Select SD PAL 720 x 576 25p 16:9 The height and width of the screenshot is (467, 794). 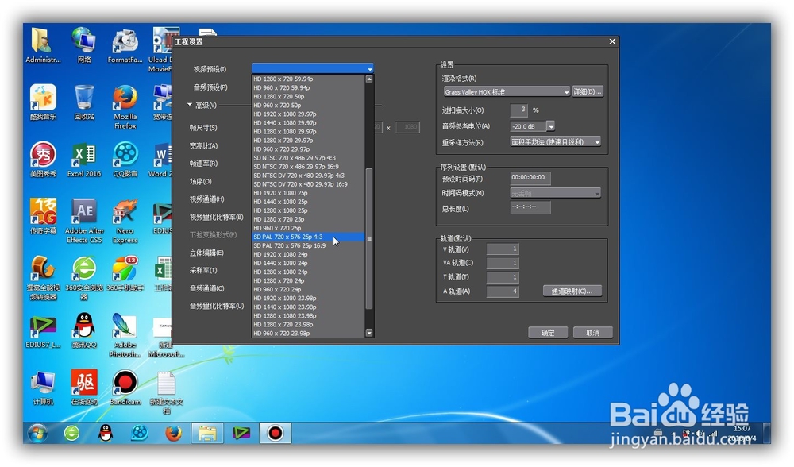[308, 245]
